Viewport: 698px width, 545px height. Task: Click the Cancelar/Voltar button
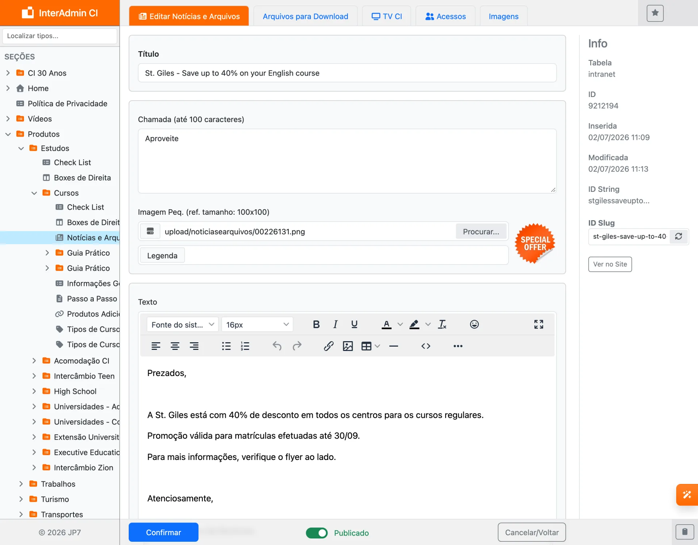(531, 532)
